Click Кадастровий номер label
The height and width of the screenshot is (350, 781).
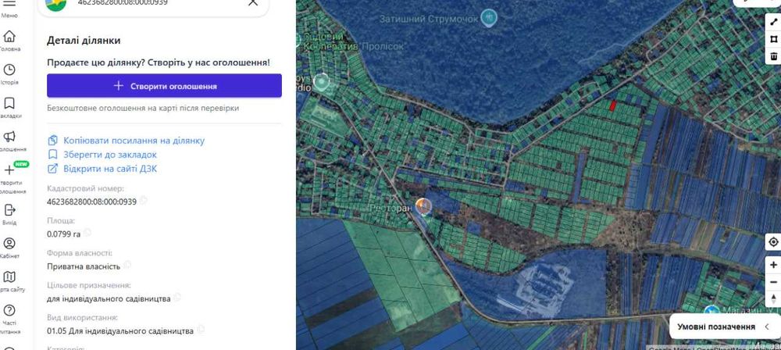click(x=86, y=188)
